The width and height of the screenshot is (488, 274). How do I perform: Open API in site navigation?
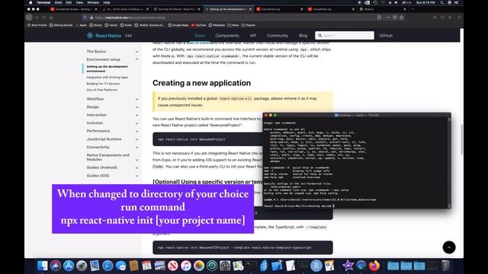click(x=253, y=36)
